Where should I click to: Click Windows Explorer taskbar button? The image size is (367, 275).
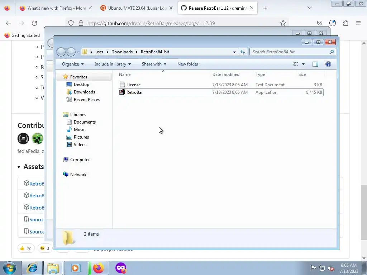[x=53, y=268]
